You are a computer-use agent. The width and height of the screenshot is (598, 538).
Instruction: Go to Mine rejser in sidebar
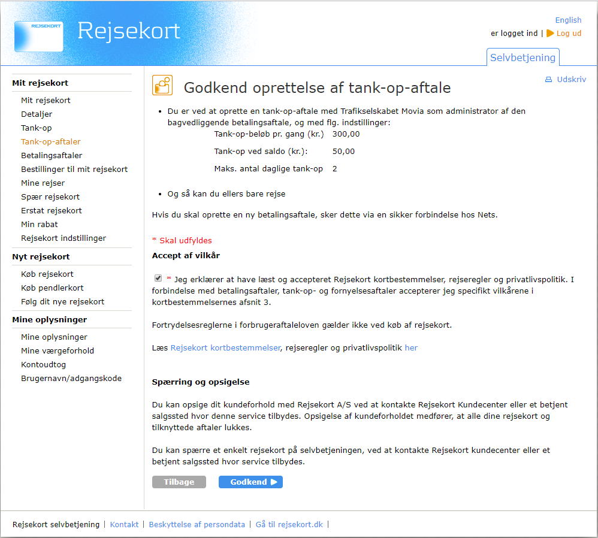43,183
